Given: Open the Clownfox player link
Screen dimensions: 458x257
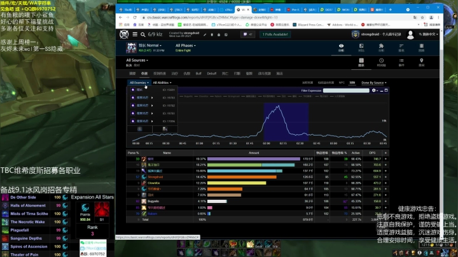Looking at the screenshot, I should tap(154, 183).
